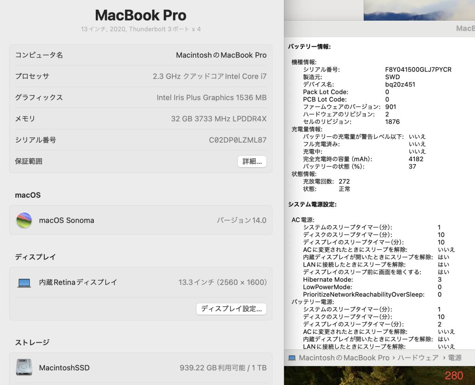Click the macOS Sonoma icon
The height and width of the screenshot is (385, 475).
[x=24, y=220]
